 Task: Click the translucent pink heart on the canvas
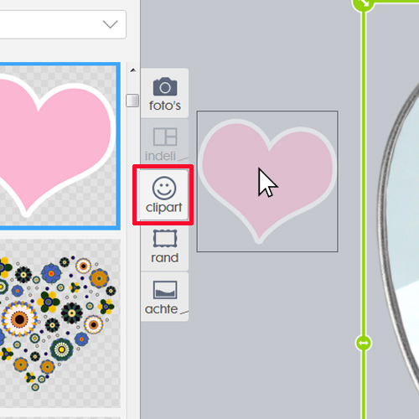(x=267, y=181)
